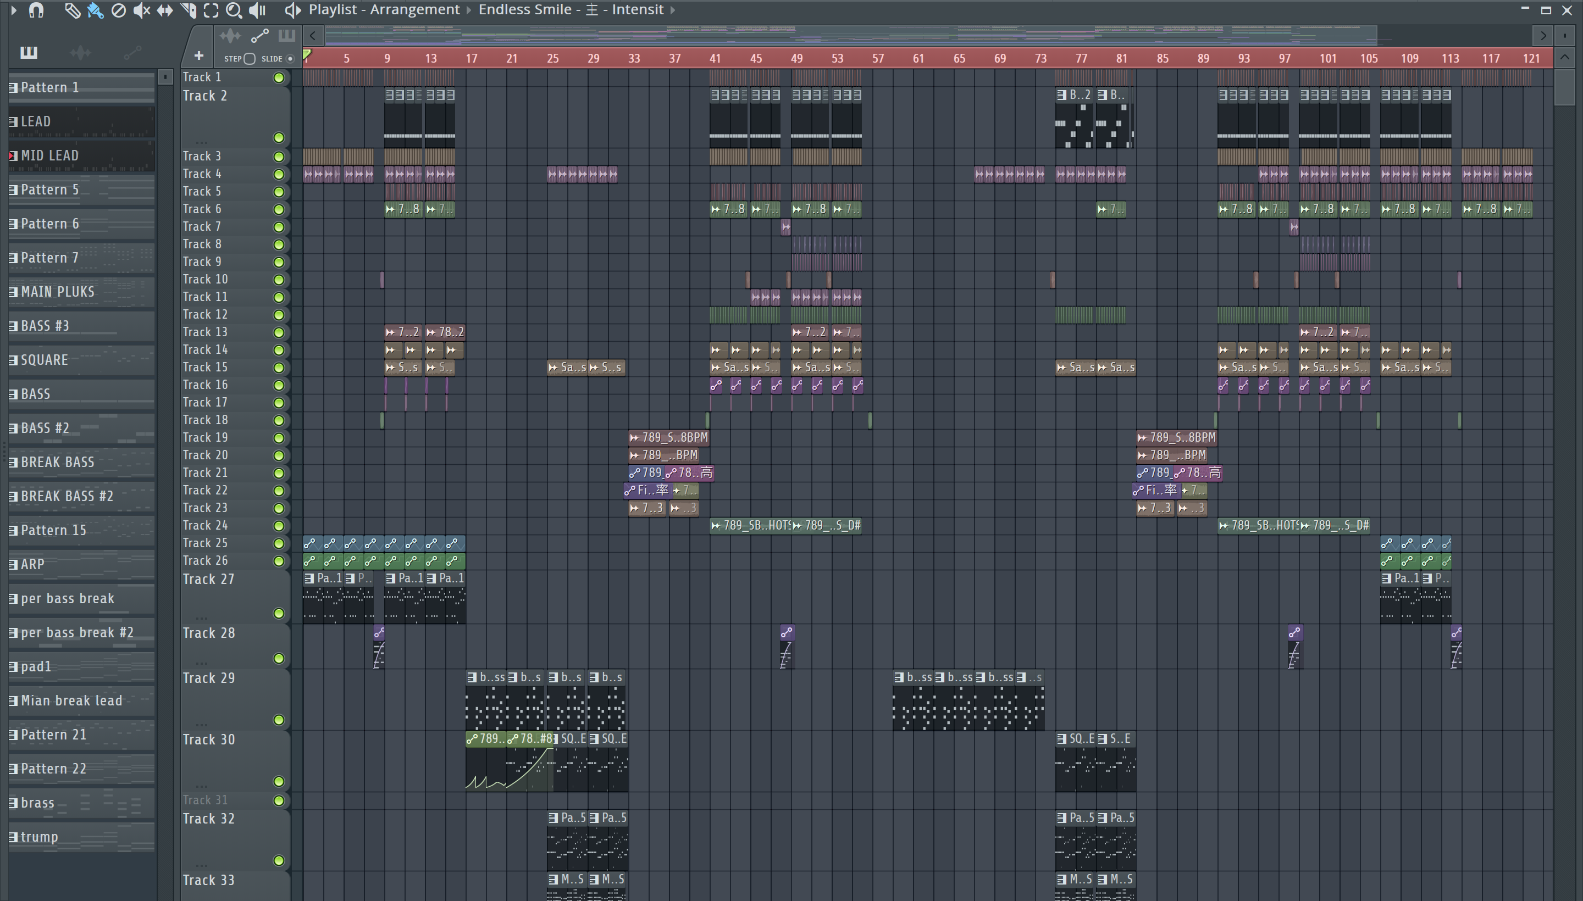Mute Track 2 with its green LED

click(x=279, y=137)
